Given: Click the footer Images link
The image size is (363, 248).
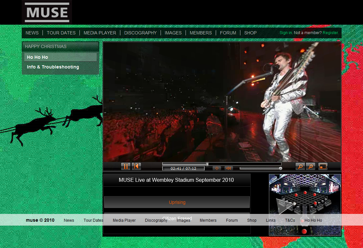Looking at the screenshot, I should pos(183,220).
